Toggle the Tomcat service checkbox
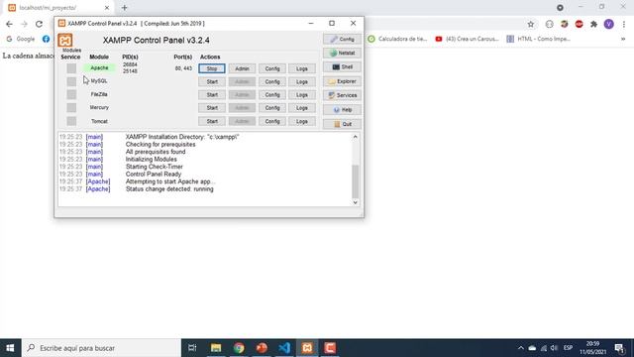The width and height of the screenshot is (634, 357). [71, 121]
